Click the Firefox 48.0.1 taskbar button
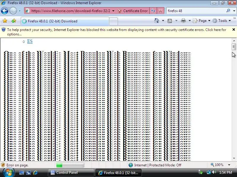This screenshot has height=177, width=237. tap(118, 173)
